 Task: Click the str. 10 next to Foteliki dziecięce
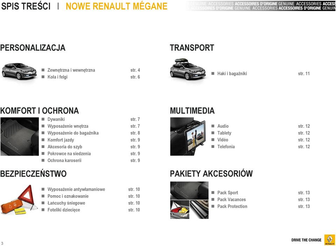point(134,210)
